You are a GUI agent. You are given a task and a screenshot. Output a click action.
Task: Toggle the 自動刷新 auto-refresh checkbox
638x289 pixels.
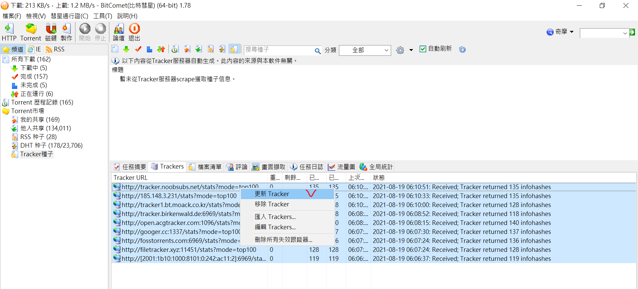click(423, 49)
